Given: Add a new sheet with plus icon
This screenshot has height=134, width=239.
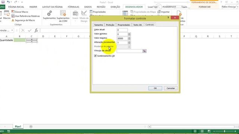Looking at the screenshot, I should point(31,127).
